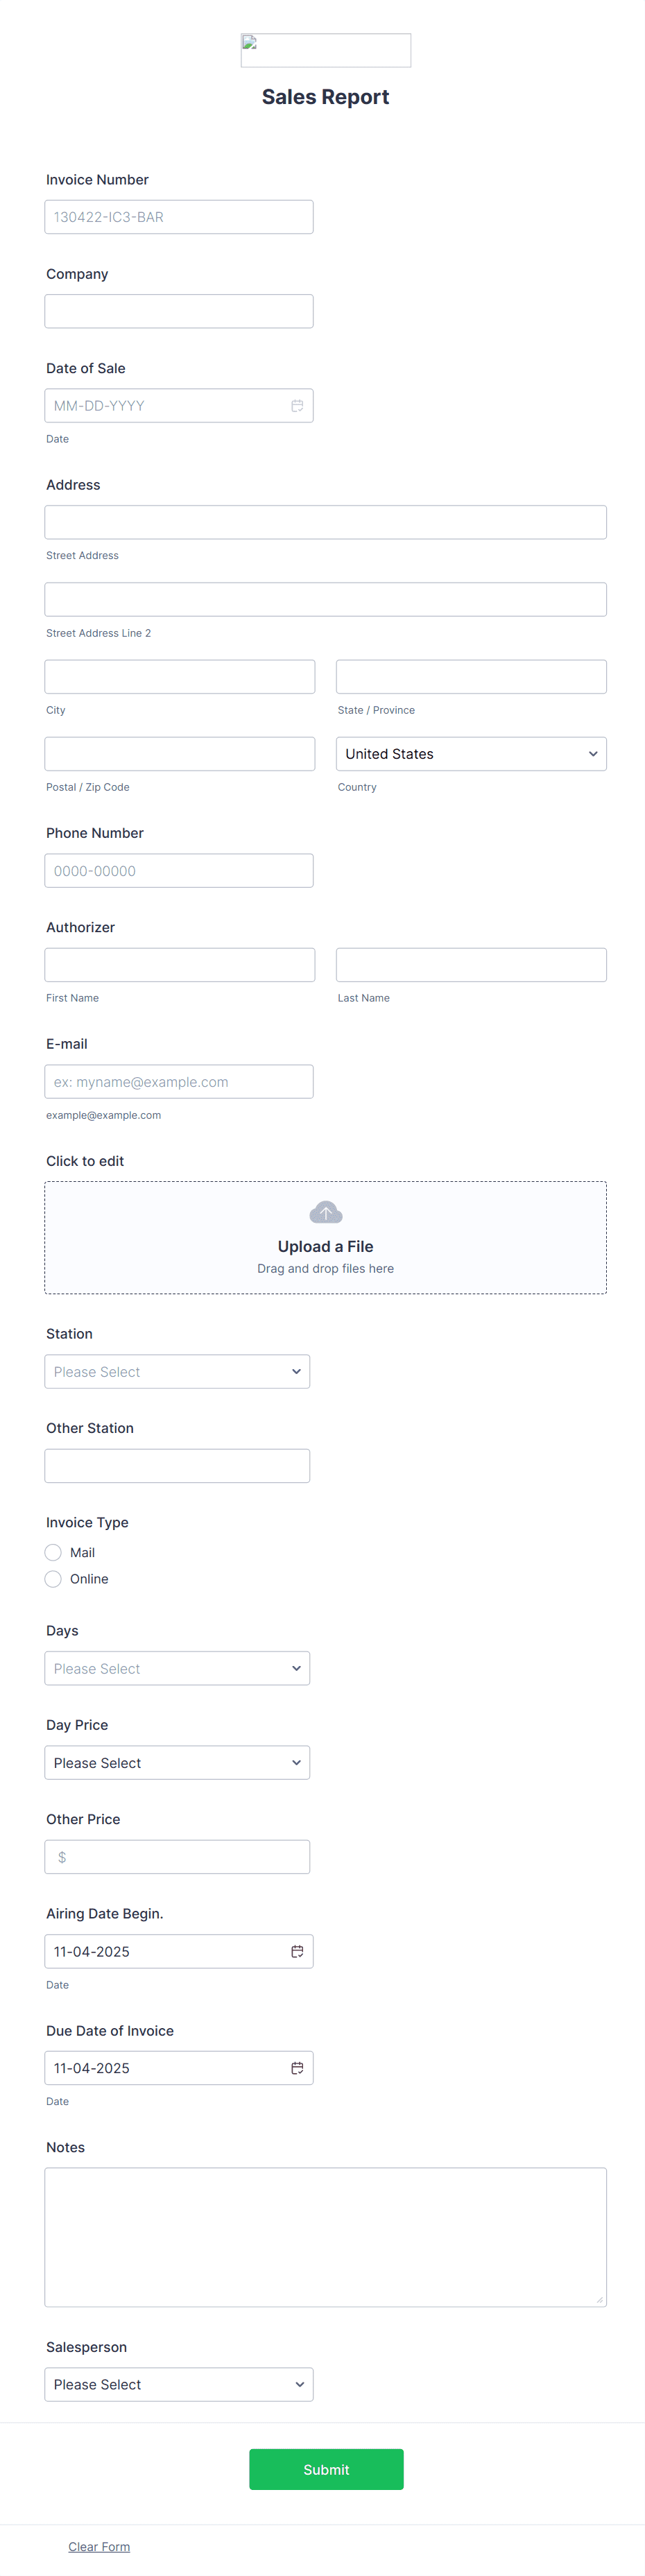Open the Days dropdown

tap(177, 1668)
